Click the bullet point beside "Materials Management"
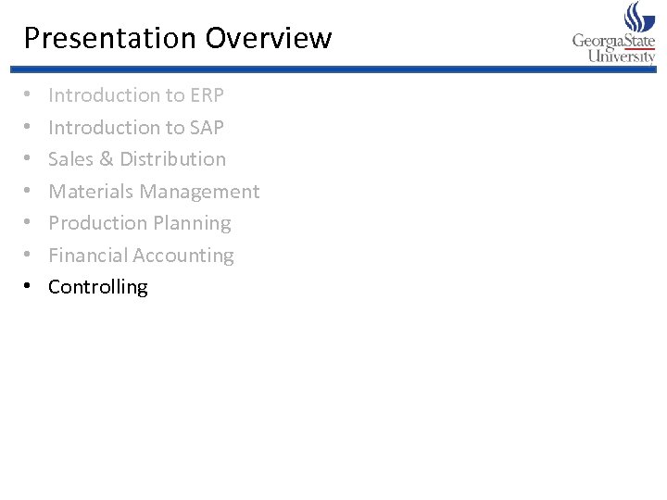The height and width of the screenshot is (500, 667). [x=29, y=192]
